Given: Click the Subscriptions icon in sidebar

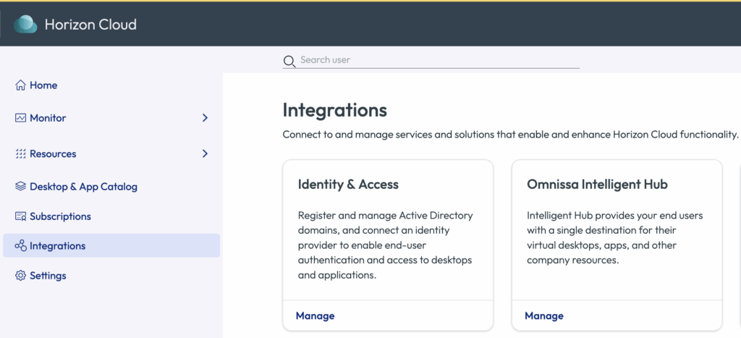Looking at the screenshot, I should tap(20, 216).
